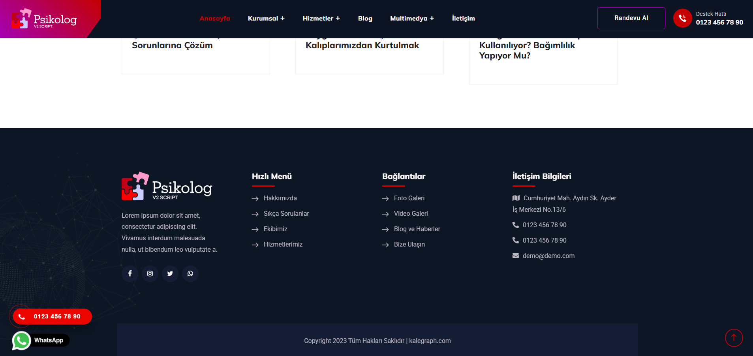Click the scroll-to-top arrow button
Viewport: 753px width, 356px height.
pos(734,338)
